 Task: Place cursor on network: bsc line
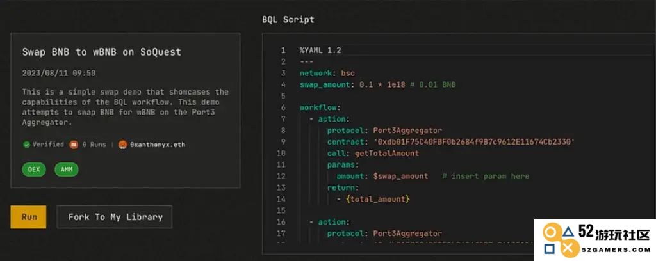327,73
